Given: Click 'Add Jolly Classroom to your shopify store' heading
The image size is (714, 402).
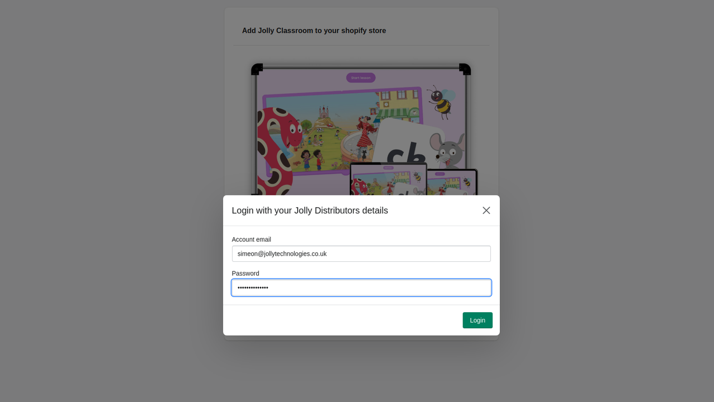Looking at the screenshot, I should (314, 31).
